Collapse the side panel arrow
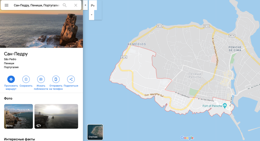 click(x=85, y=5)
